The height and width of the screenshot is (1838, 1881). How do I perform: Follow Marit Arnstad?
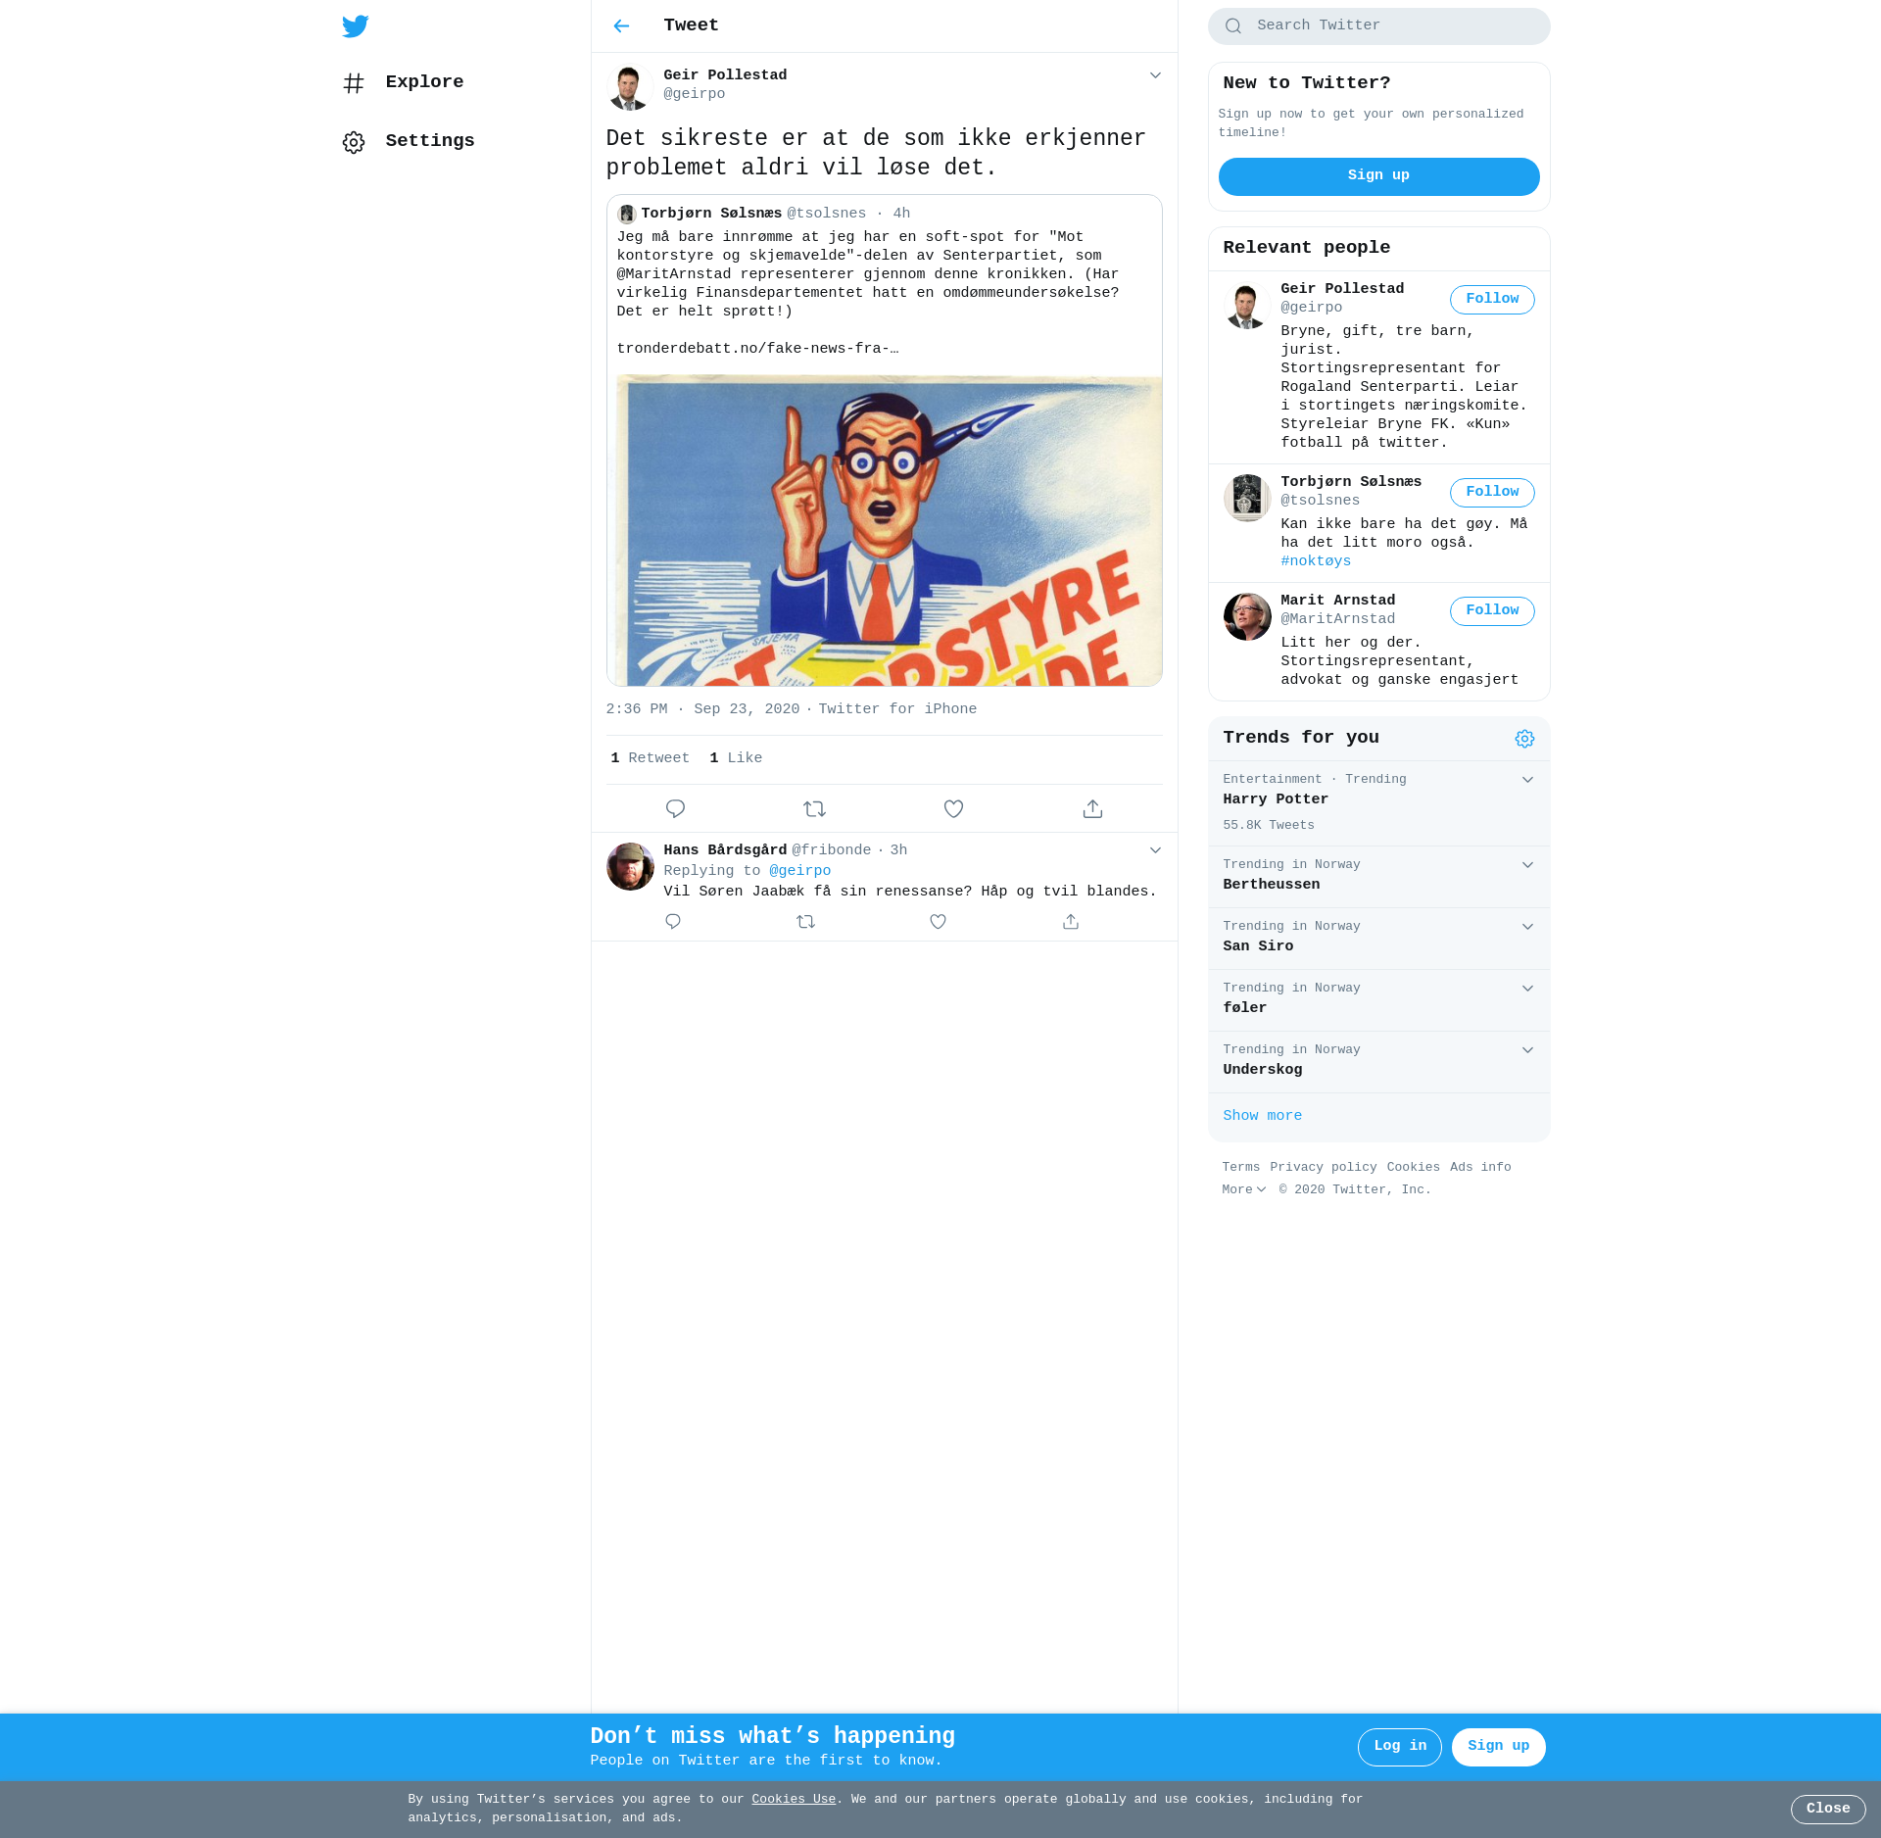pos(1491,611)
